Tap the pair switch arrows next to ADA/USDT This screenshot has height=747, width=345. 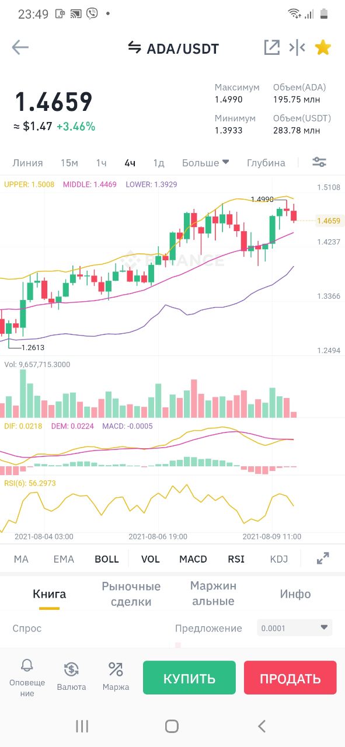(x=135, y=48)
